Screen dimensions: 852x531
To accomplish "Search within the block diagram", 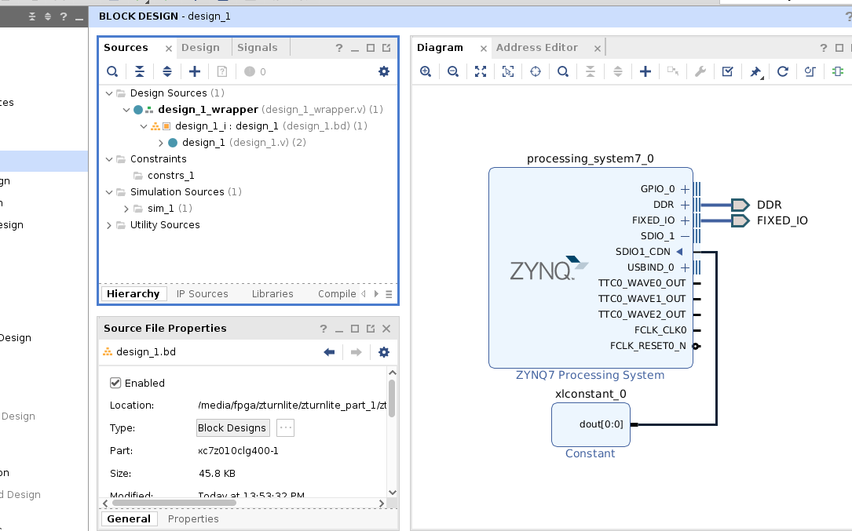I will (x=563, y=71).
